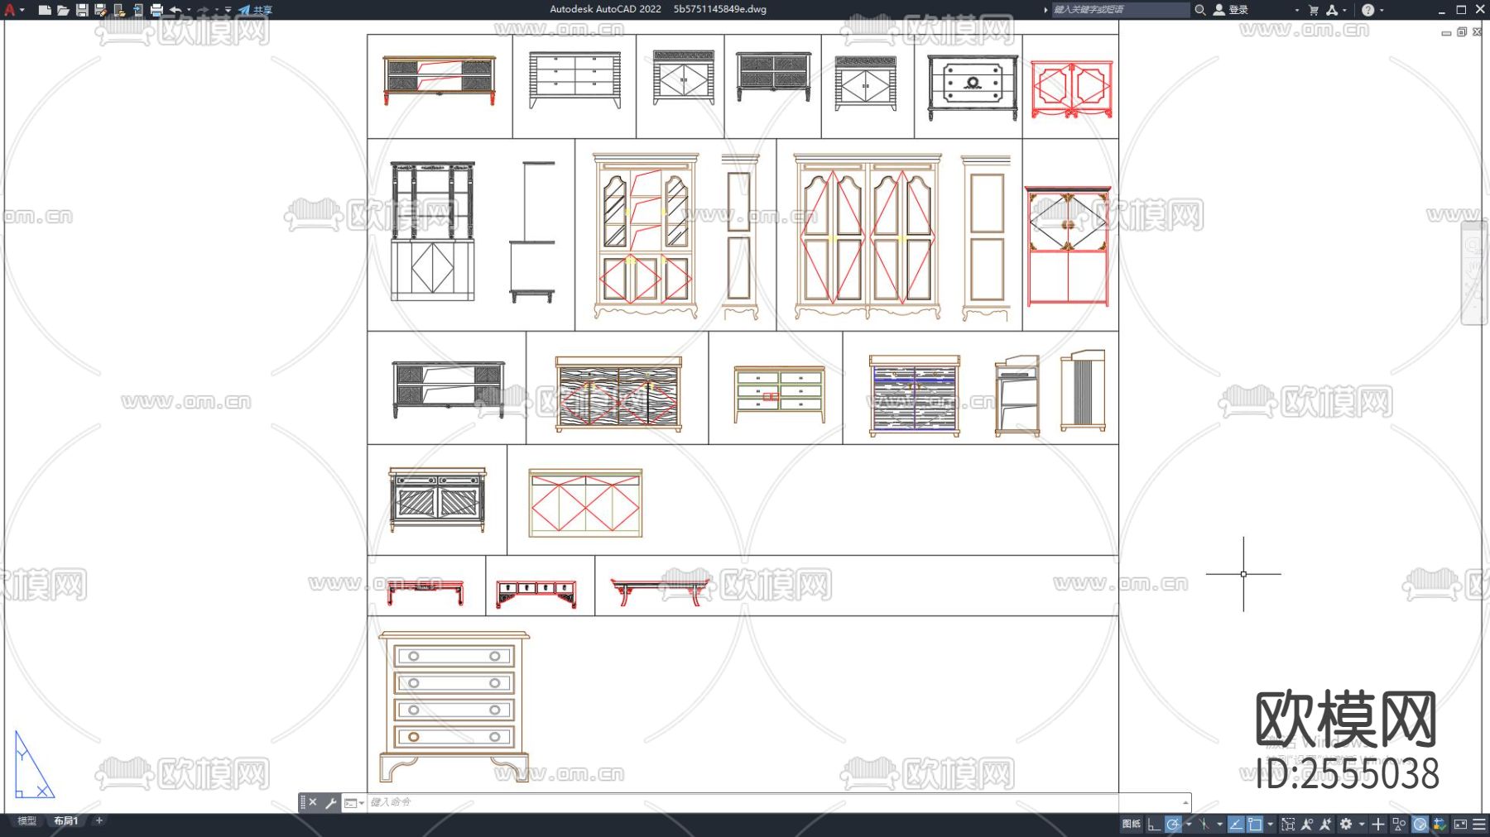Sign in using the 登录 button

[x=1231, y=10]
